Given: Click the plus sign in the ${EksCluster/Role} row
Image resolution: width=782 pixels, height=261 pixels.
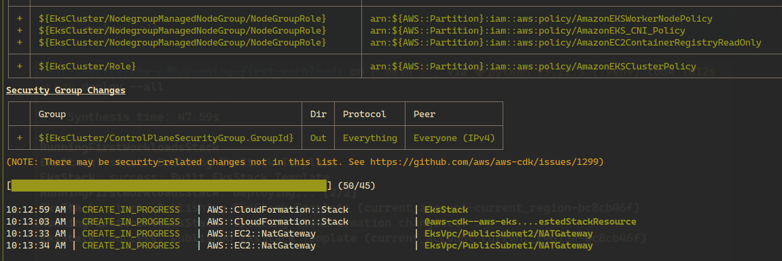Looking at the screenshot, I should tap(20, 66).
